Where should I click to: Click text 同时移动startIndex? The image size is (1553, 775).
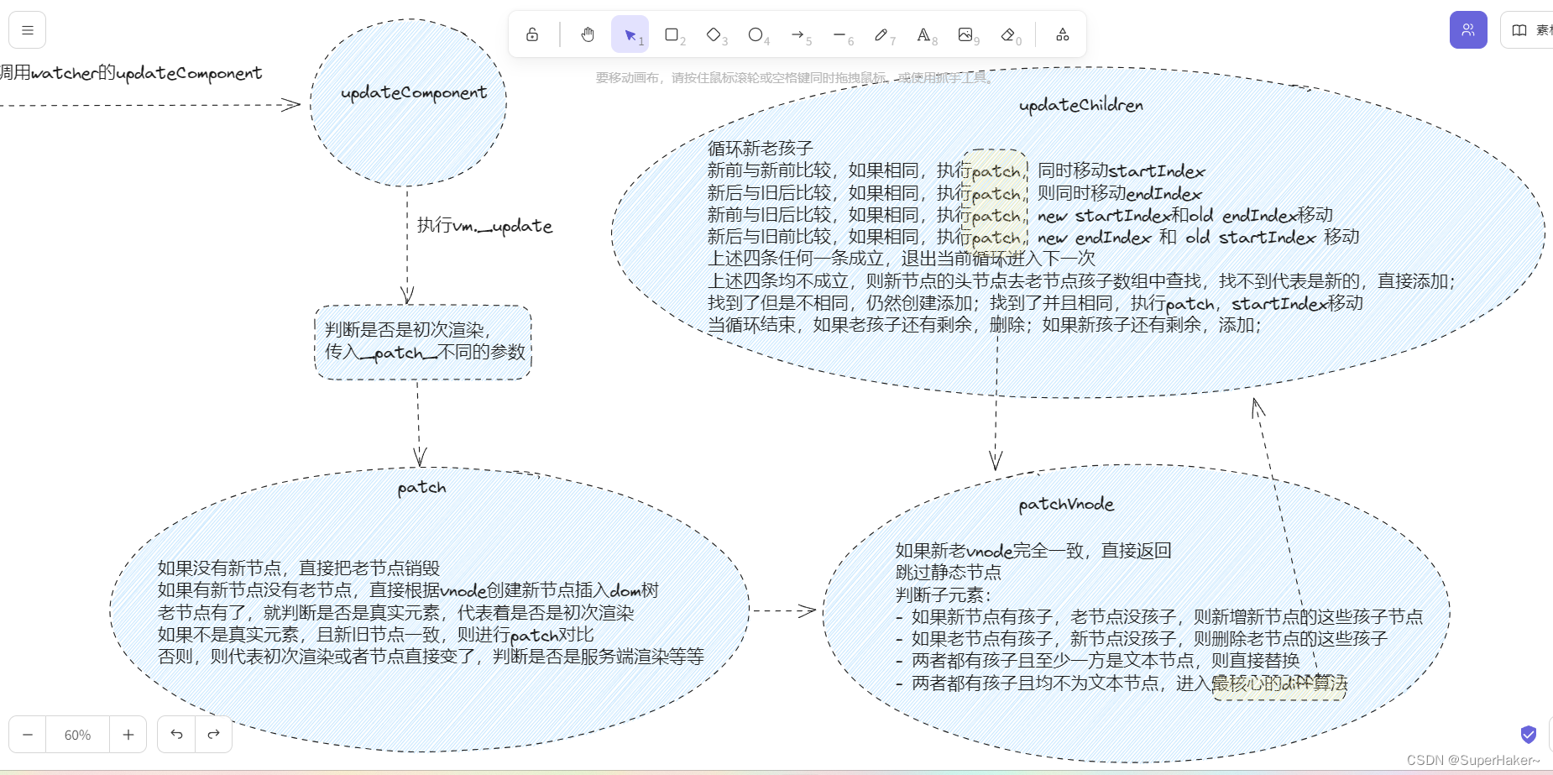click(1122, 171)
